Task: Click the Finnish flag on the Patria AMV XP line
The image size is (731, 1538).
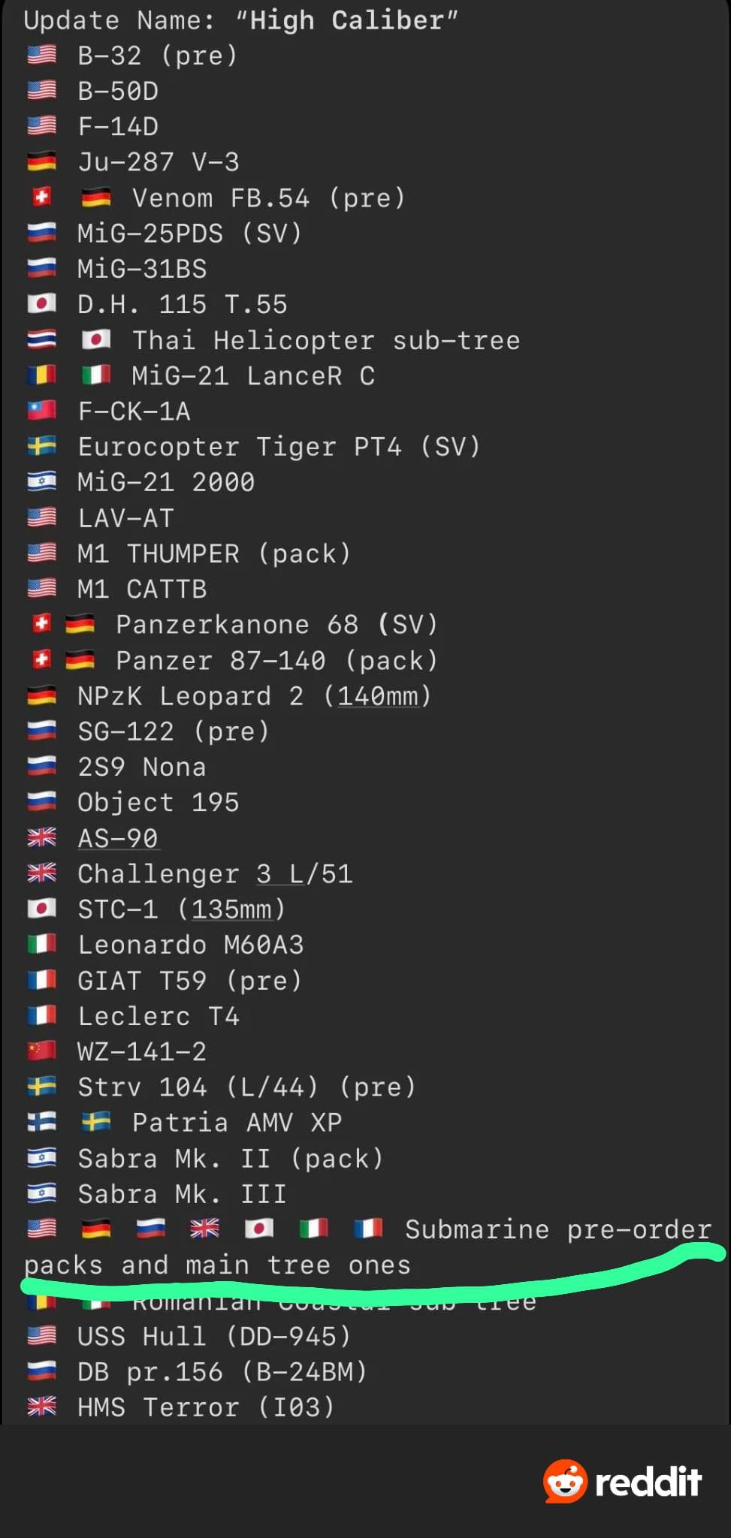Action: (x=42, y=1122)
